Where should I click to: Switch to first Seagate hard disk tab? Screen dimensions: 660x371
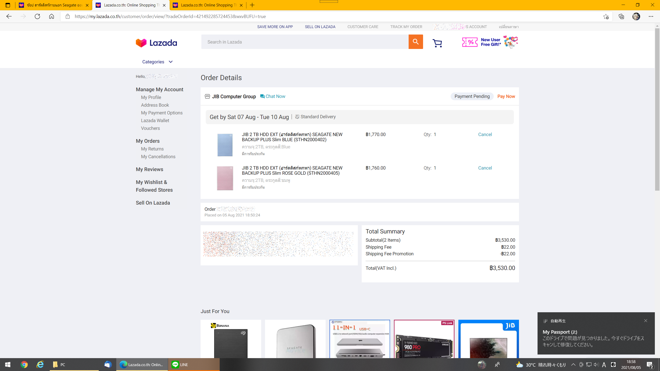click(x=54, y=5)
